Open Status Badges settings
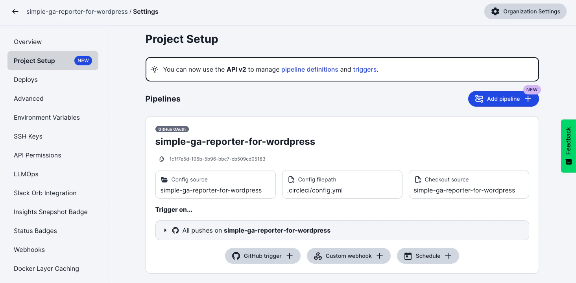Screen dimensions: 576x283 pos(53,231)
